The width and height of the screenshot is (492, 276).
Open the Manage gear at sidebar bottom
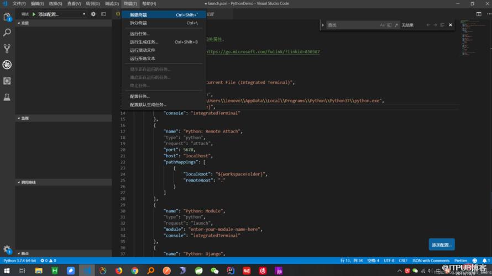tap(7, 250)
